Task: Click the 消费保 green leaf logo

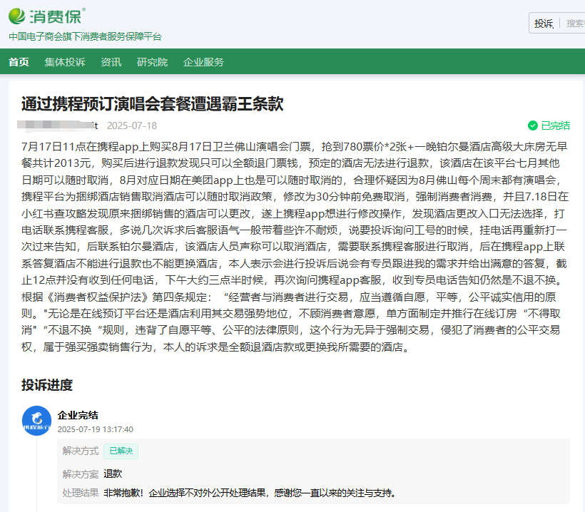Action: pyautogui.click(x=17, y=16)
